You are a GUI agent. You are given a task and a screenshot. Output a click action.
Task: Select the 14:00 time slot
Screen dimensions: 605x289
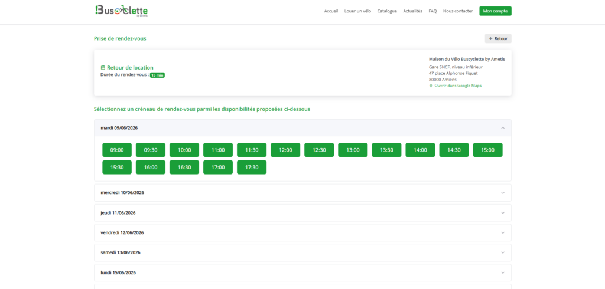(420, 150)
